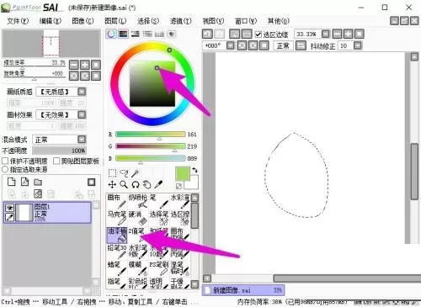
Task: Toggle the pen lock icon on 图层1
Action: pyautogui.click(x=10, y=217)
